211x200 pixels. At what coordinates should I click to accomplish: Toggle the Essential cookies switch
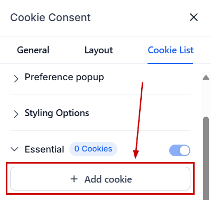[x=180, y=150]
